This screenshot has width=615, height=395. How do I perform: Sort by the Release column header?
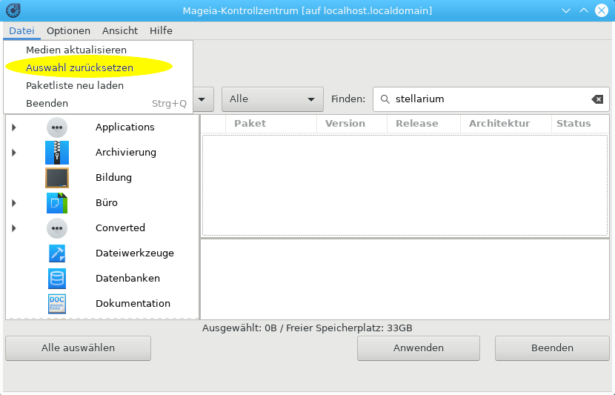(x=424, y=124)
